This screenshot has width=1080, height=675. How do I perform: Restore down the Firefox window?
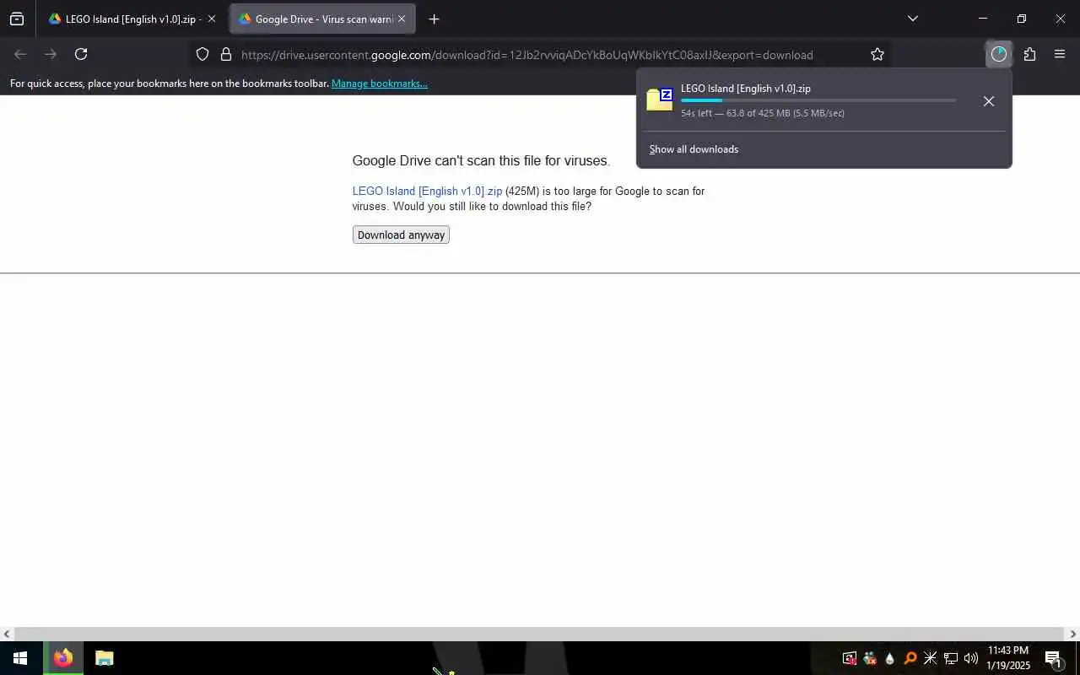click(1022, 19)
